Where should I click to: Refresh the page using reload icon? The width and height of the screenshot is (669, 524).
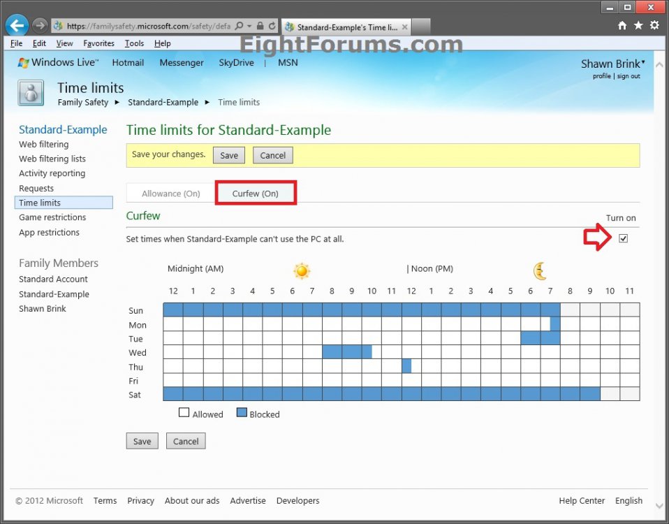tap(272, 26)
